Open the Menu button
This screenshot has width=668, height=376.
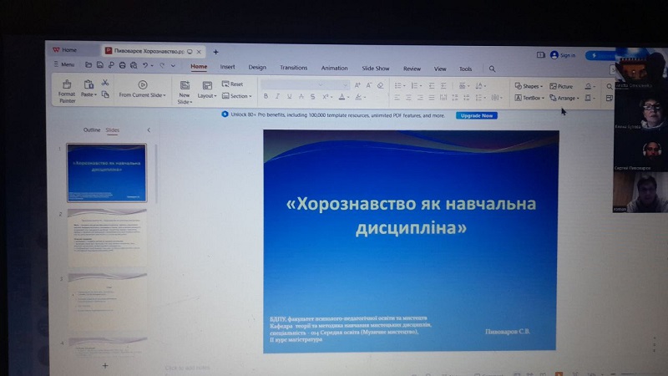pos(64,64)
